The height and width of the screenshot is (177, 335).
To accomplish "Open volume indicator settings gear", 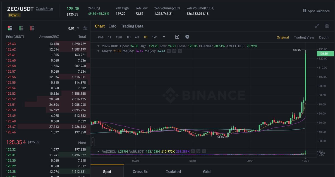I will pyautogui.click(x=198, y=151).
